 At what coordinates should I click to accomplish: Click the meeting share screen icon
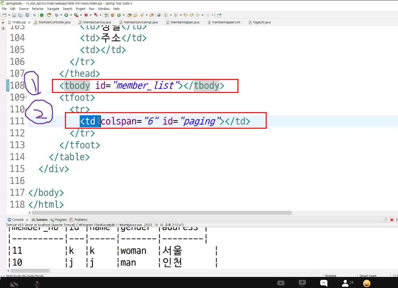[x=302, y=283]
